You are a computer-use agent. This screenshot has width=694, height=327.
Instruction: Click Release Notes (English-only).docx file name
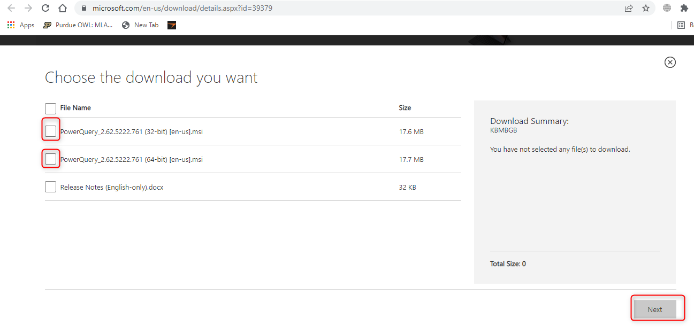(112, 188)
